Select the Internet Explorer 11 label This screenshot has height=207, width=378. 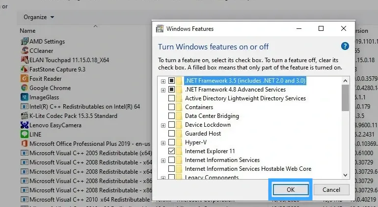coord(210,151)
